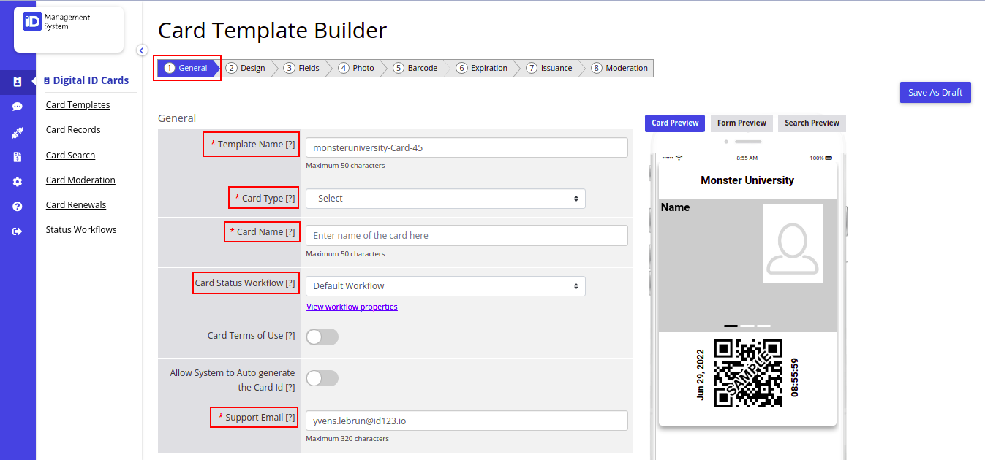985x460 pixels.
Task: Open the Card Type dropdown
Action: tap(445, 198)
